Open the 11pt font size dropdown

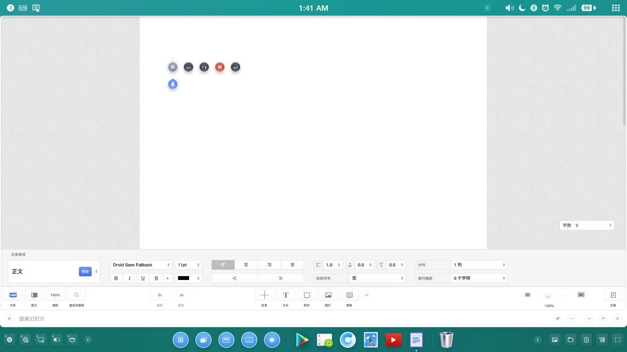188,265
